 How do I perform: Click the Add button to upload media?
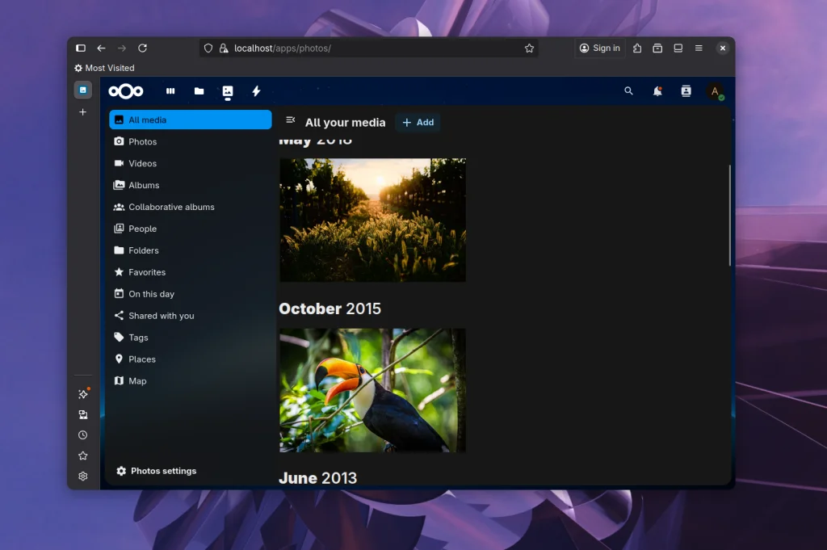418,123
